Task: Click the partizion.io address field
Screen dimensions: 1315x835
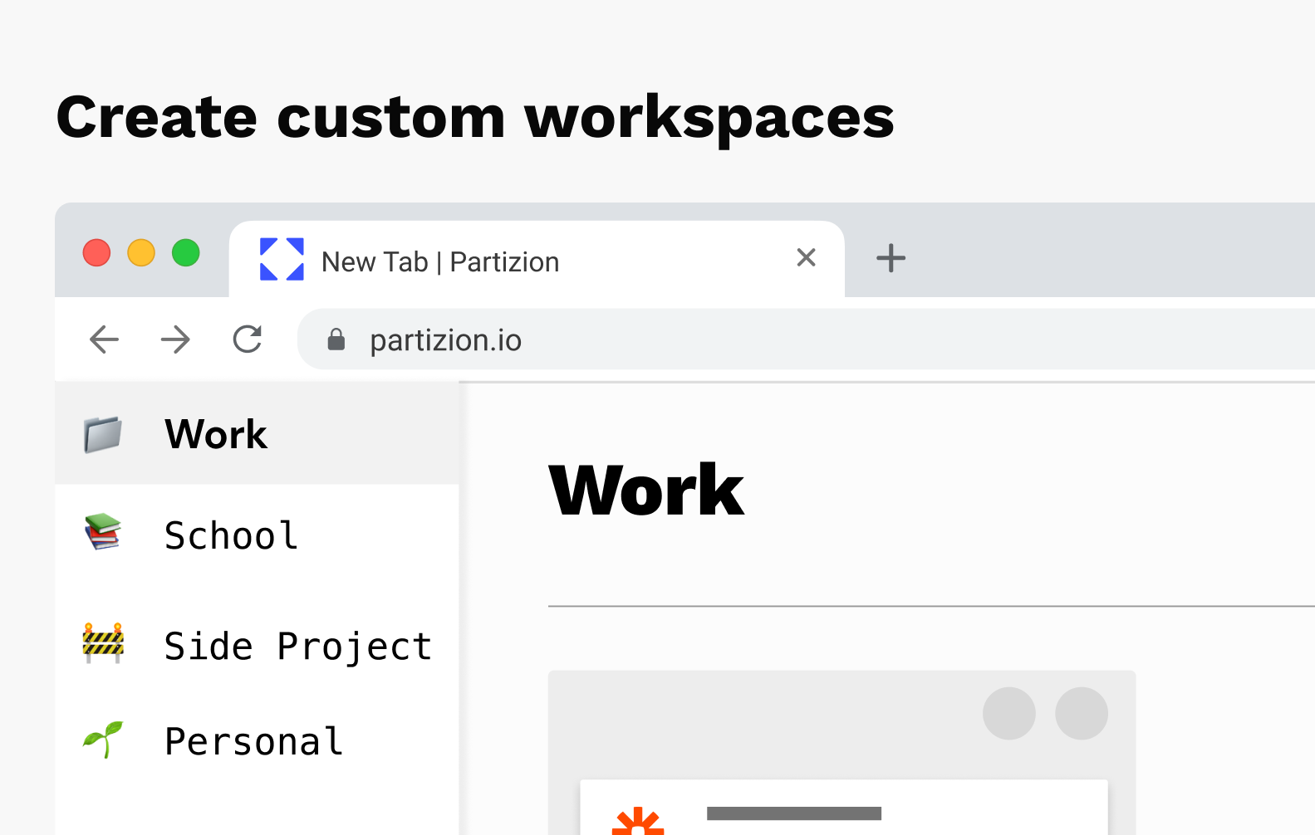Action: pos(806,339)
